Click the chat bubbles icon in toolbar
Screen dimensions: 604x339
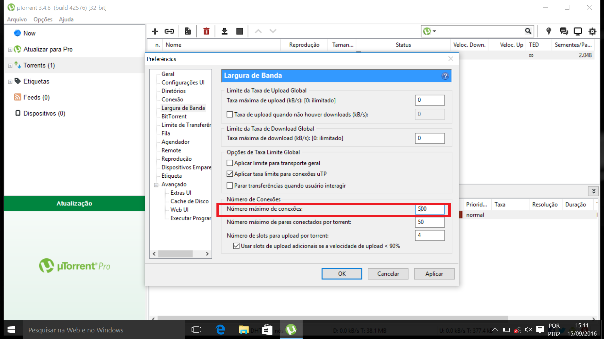click(564, 31)
